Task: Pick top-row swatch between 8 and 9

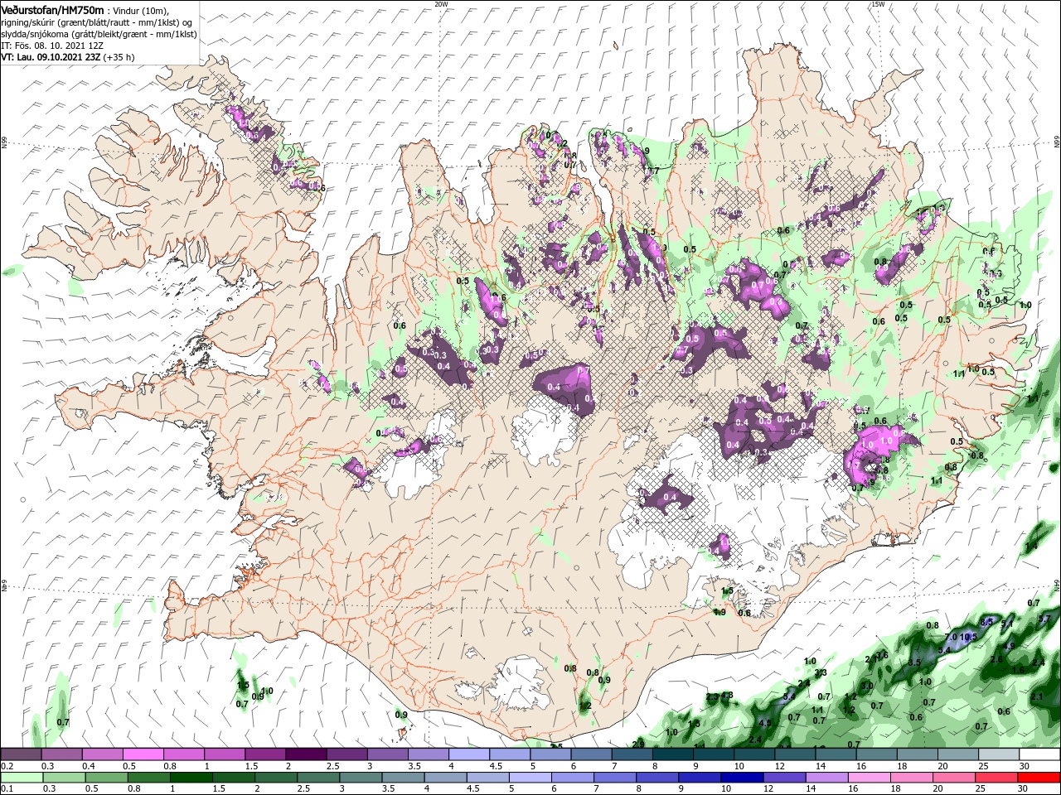Action: [671, 754]
